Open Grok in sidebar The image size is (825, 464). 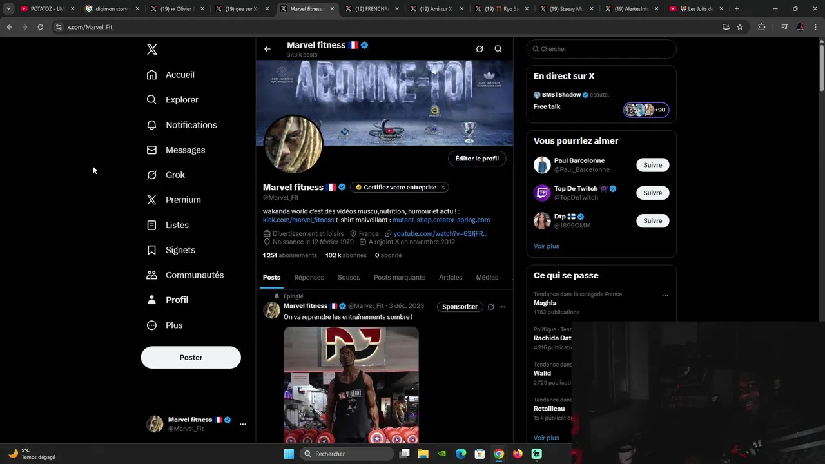166,175
